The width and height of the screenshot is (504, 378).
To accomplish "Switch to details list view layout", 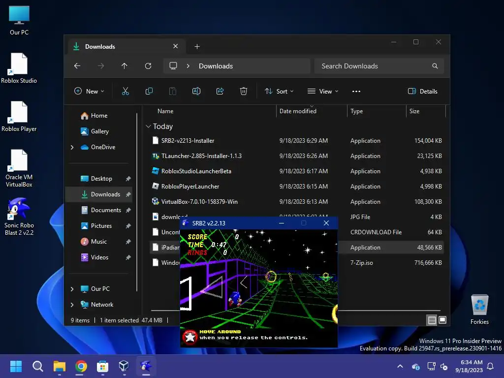I will point(432,320).
